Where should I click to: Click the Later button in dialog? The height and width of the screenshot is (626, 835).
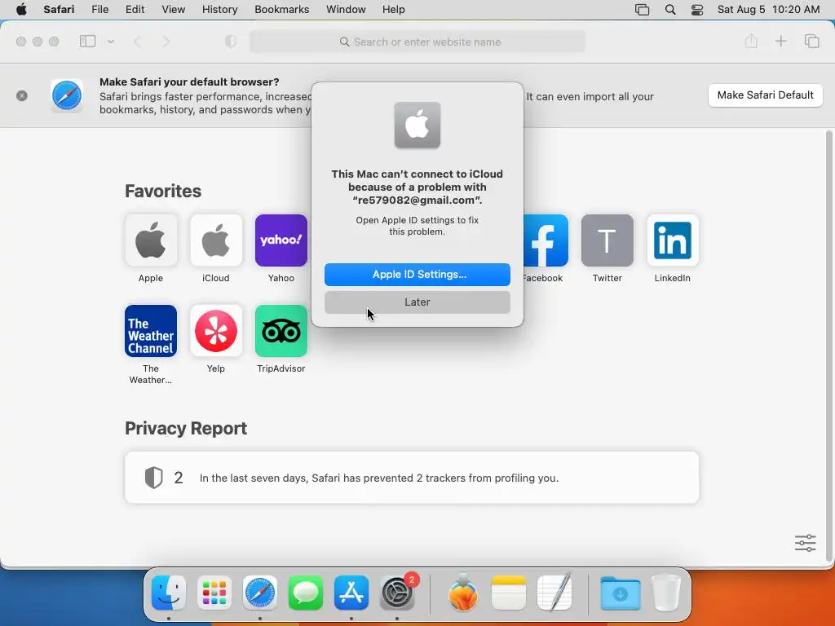pyautogui.click(x=417, y=302)
